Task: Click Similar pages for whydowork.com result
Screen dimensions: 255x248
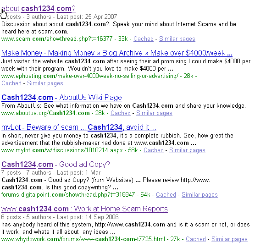Action: click(x=229, y=239)
